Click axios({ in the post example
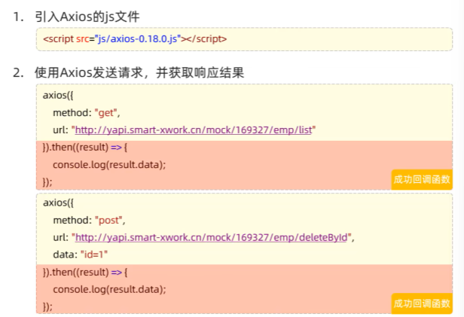 click(x=58, y=203)
